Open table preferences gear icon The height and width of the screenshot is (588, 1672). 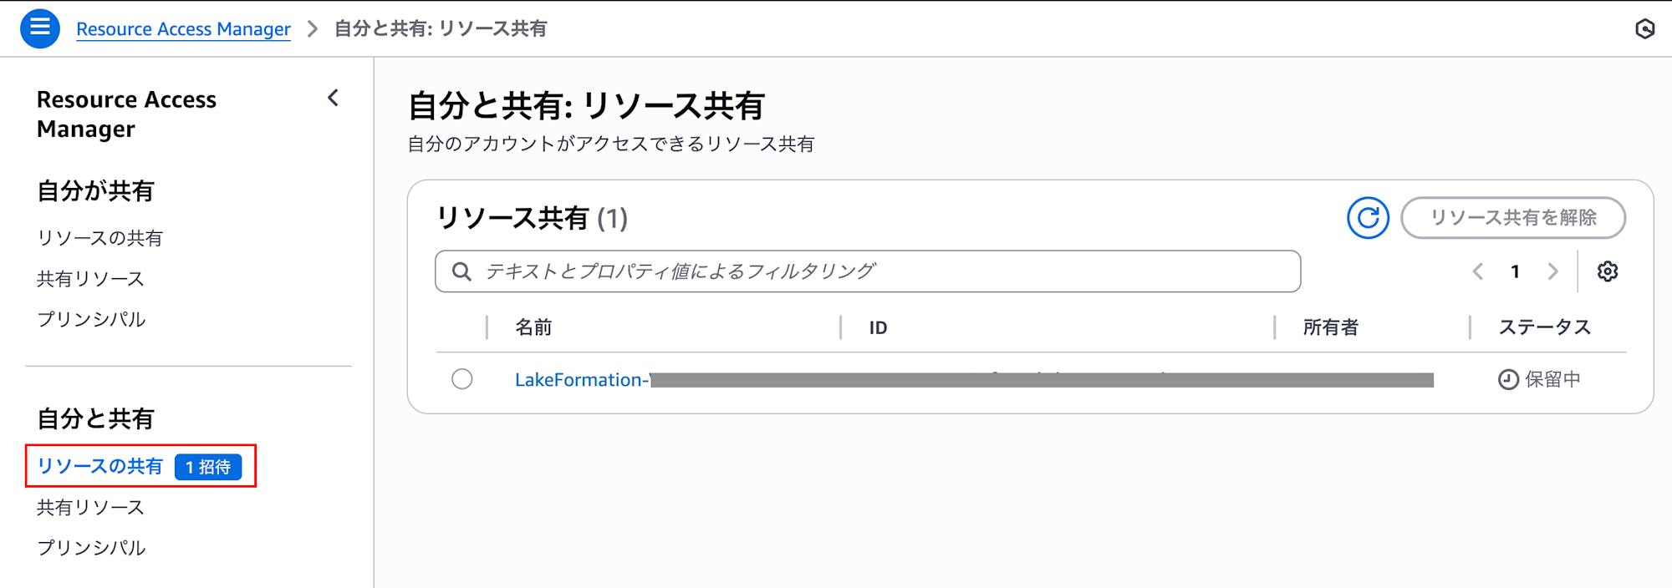point(1607,271)
